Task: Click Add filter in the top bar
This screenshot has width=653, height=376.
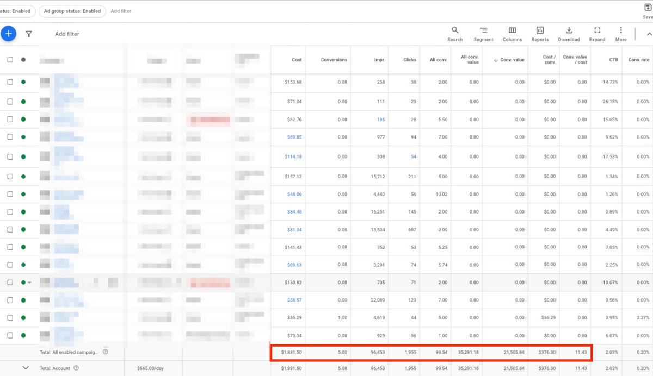Action: point(121,11)
